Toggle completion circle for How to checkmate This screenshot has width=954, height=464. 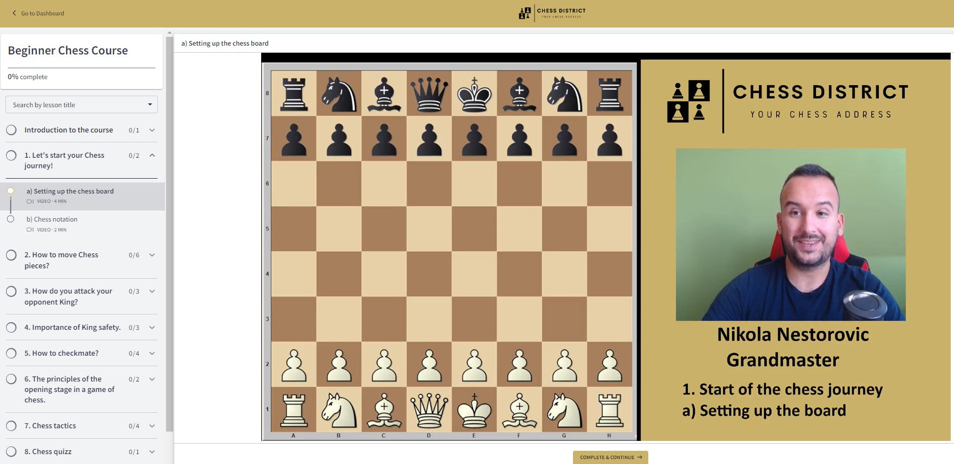(11, 353)
